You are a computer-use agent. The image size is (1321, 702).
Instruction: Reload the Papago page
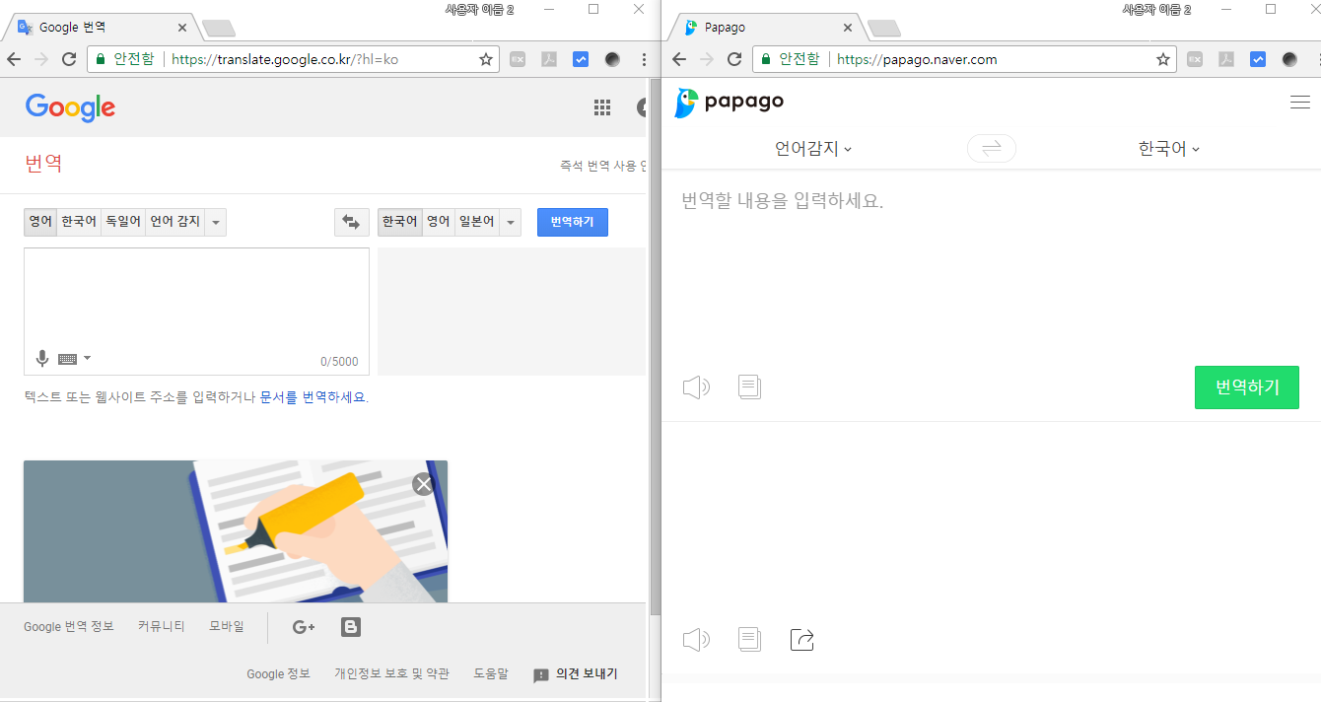coord(734,59)
